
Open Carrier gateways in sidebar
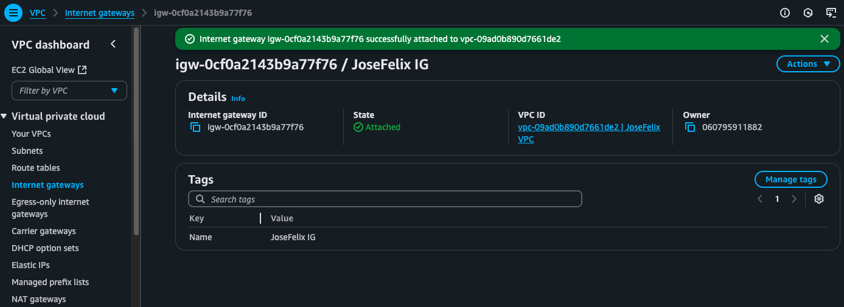(44, 231)
